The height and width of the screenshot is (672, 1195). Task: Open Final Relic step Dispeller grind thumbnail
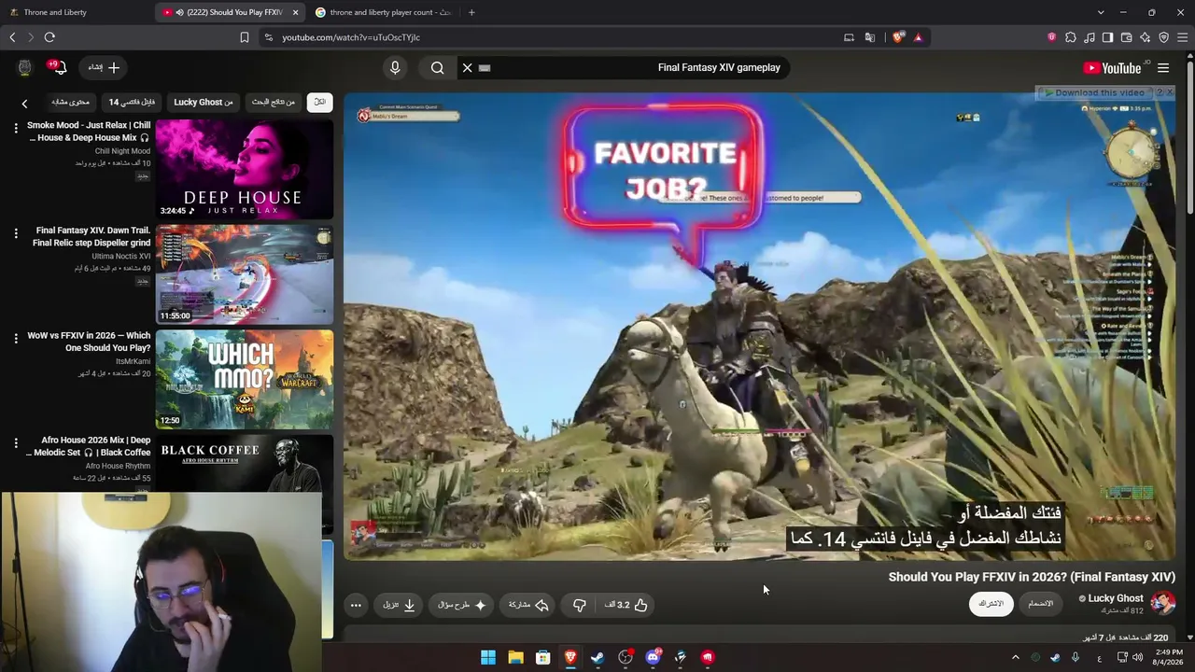click(244, 274)
